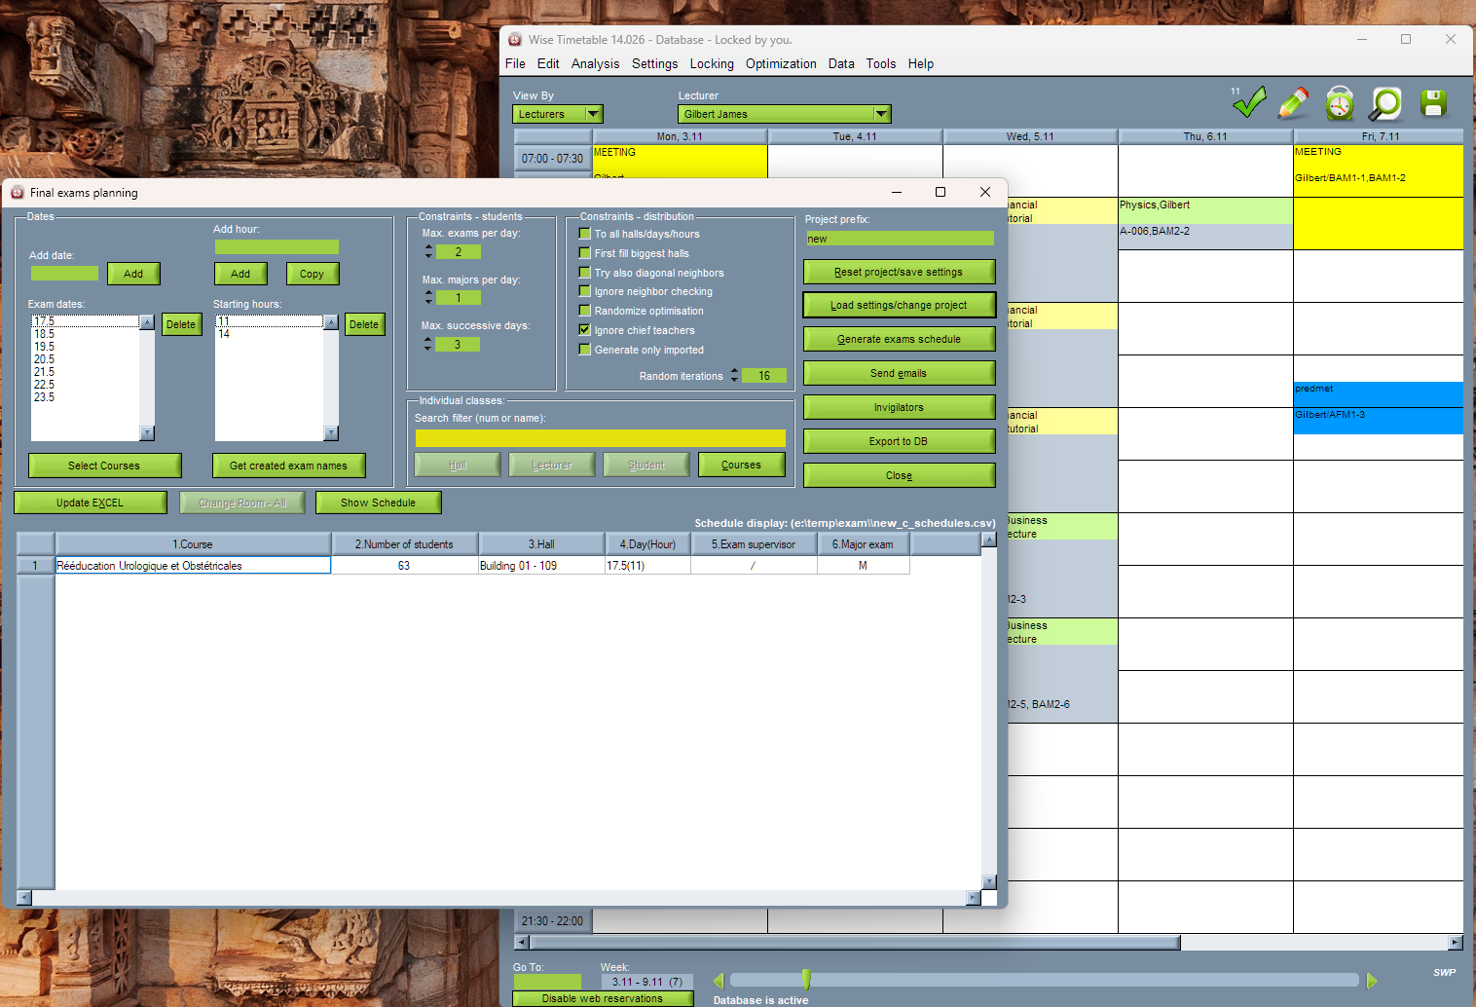Click the alarm clock toolbar icon
Screen dimensions: 1476x1007
point(1340,103)
